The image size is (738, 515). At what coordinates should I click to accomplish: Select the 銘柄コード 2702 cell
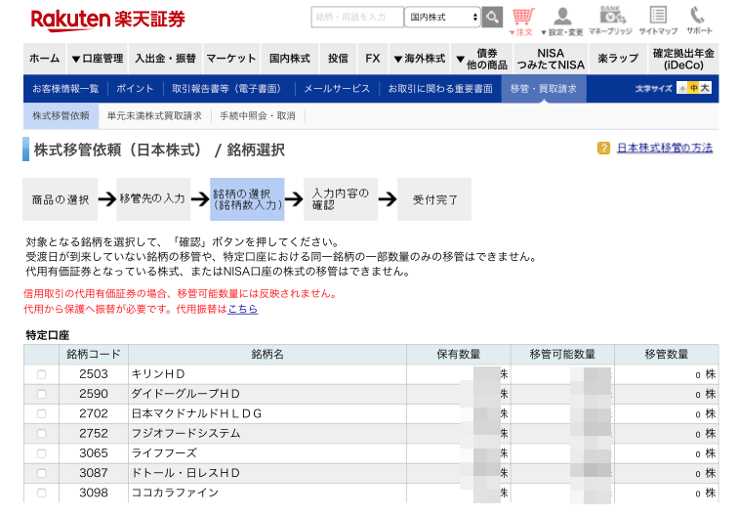[93, 413]
